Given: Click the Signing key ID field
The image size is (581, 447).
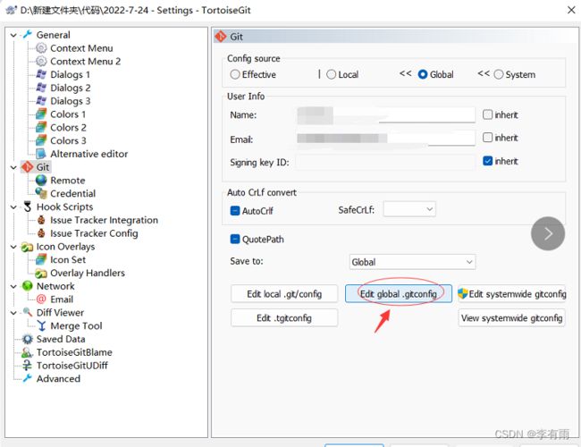Looking at the screenshot, I should (x=386, y=162).
